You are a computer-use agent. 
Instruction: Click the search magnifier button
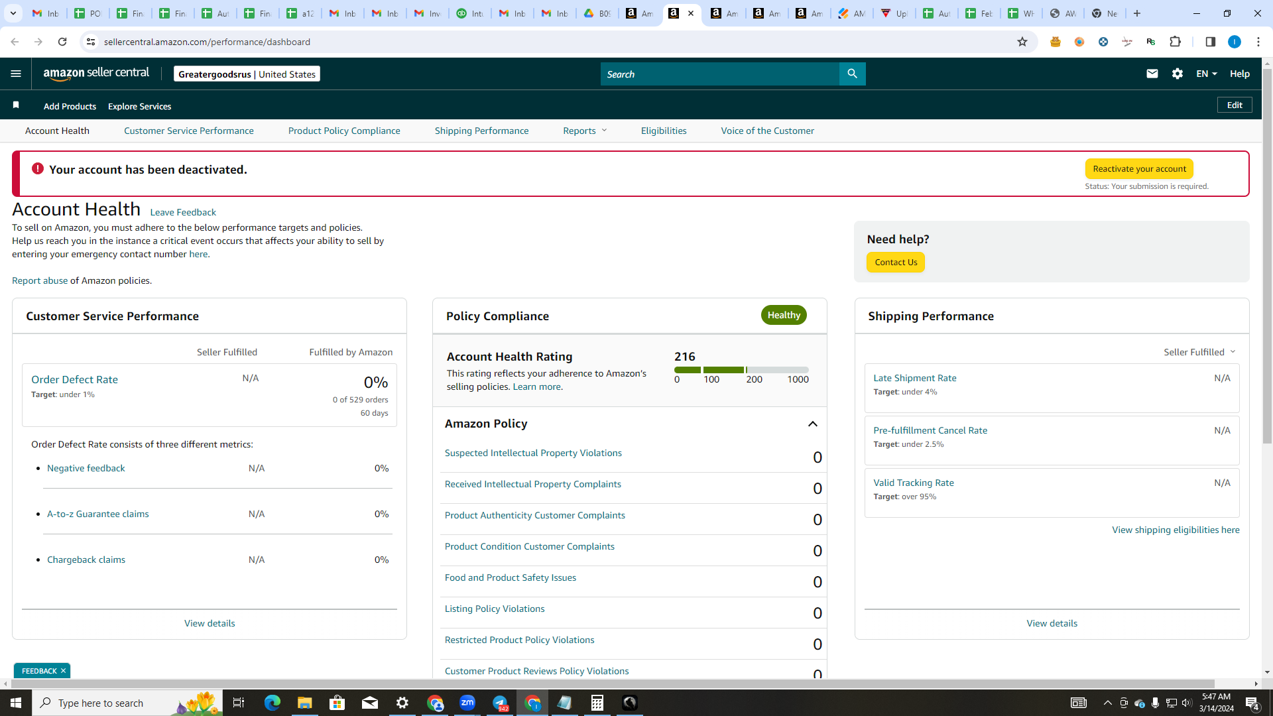click(x=852, y=74)
